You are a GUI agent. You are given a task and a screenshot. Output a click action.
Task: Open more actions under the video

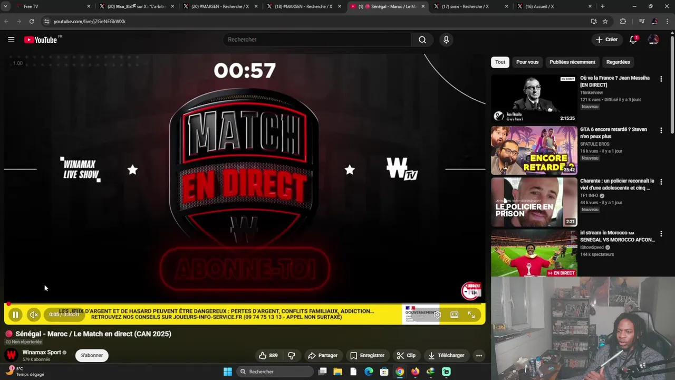[479, 355]
